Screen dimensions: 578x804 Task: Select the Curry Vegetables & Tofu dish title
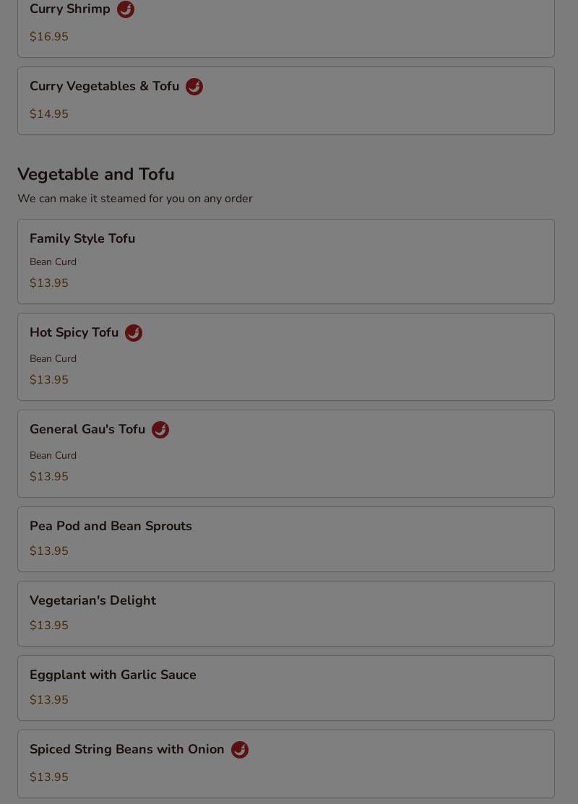click(104, 87)
